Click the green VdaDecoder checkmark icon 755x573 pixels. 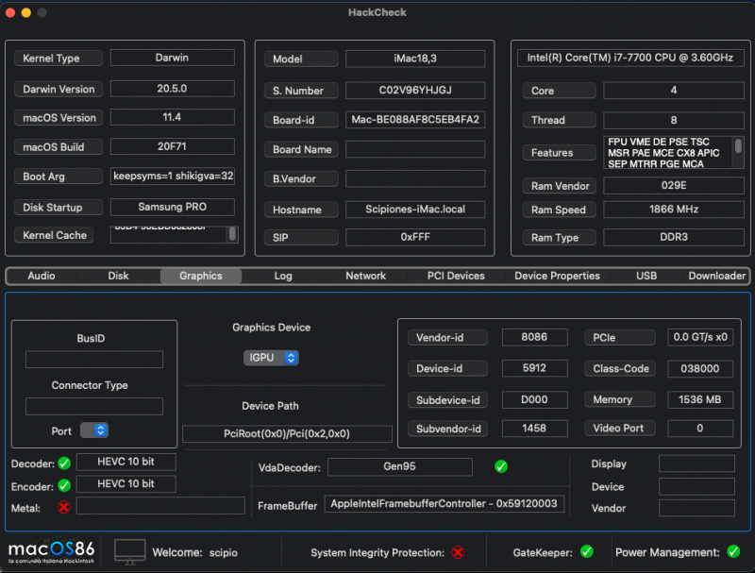(x=501, y=466)
